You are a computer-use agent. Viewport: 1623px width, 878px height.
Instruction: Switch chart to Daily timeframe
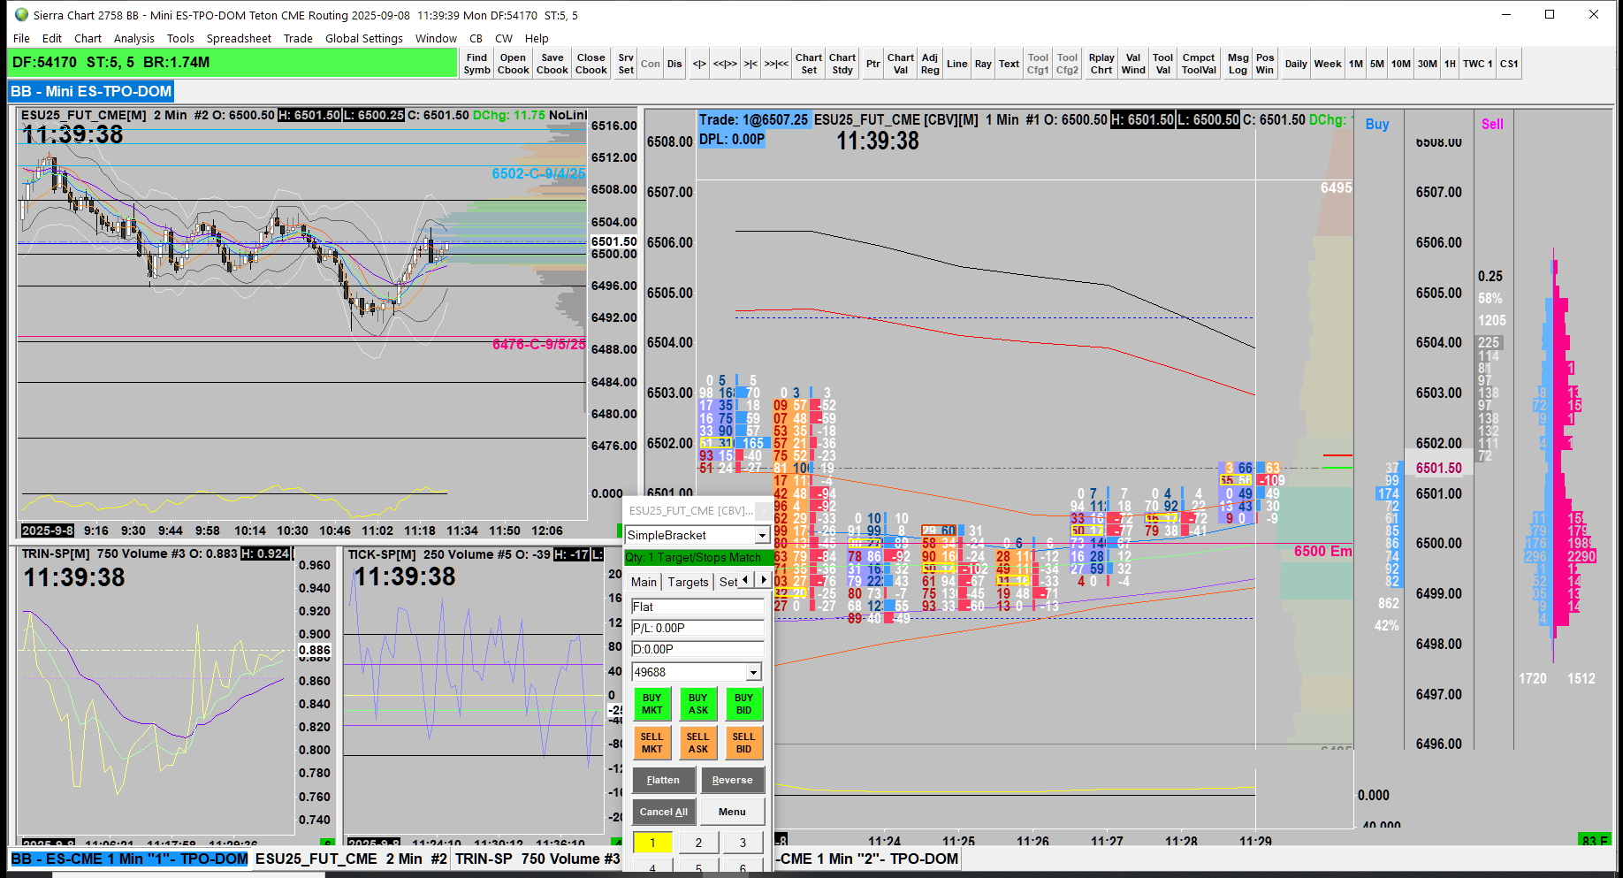tap(1296, 64)
